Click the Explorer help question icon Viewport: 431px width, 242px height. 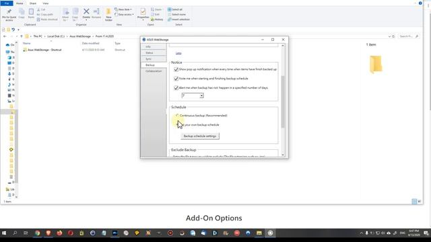(x=420, y=3)
